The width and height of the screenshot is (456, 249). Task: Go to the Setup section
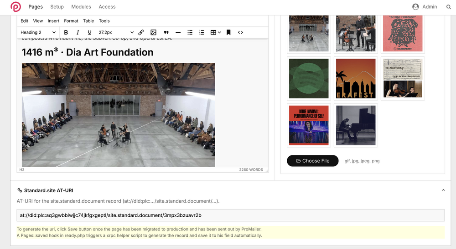[x=57, y=7]
